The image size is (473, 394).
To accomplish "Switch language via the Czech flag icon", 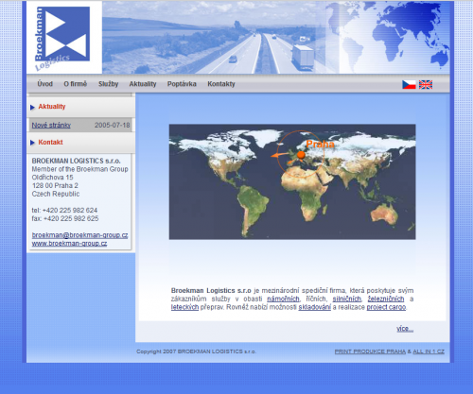I will [409, 84].
